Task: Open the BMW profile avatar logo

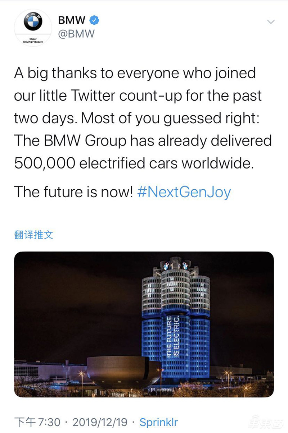Action: (x=33, y=23)
